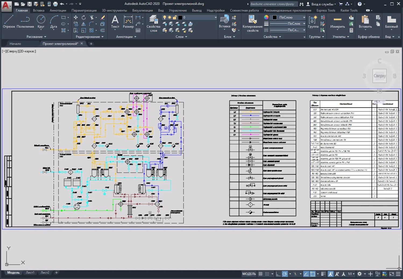Click the Undo arrow in quick access toolbar
This screenshot has width=403, height=279.
pyautogui.click(x=62, y=4)
